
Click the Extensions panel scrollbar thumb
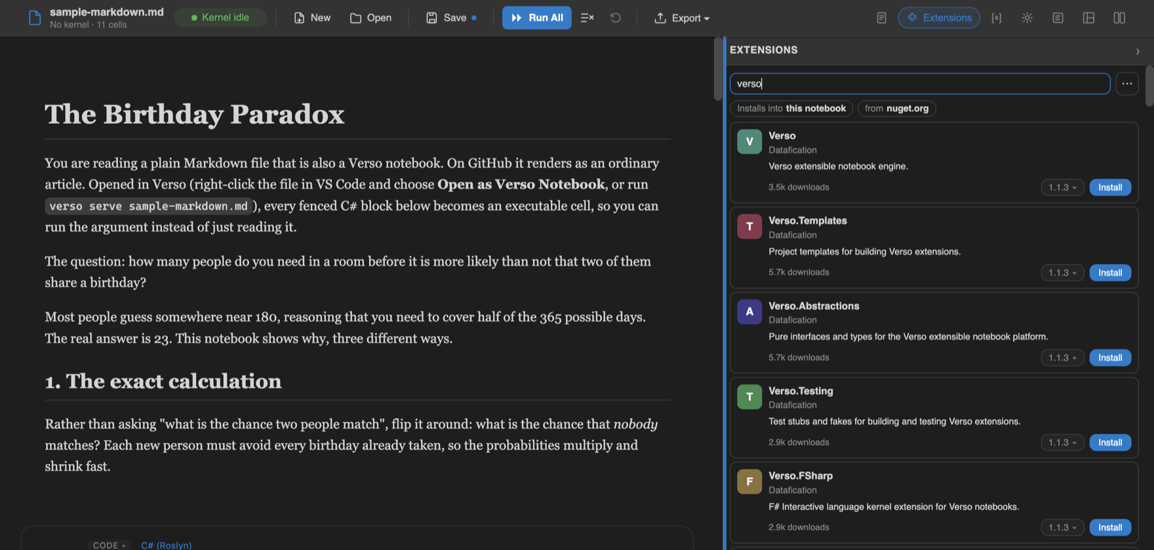(x=1149, y=85)
